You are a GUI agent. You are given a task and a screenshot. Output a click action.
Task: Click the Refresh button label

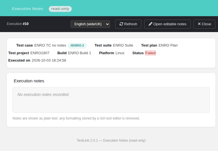(x=131, y=24)
